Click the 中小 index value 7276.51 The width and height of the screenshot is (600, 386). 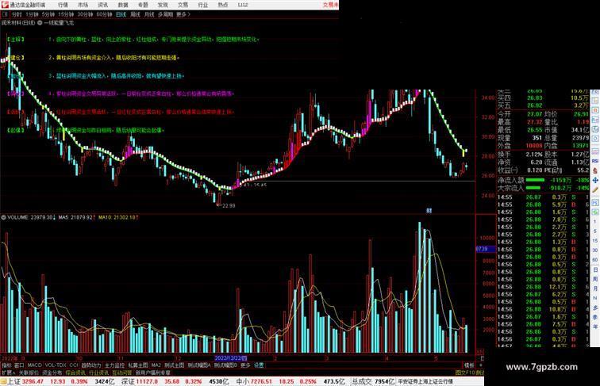click(261, 381)
